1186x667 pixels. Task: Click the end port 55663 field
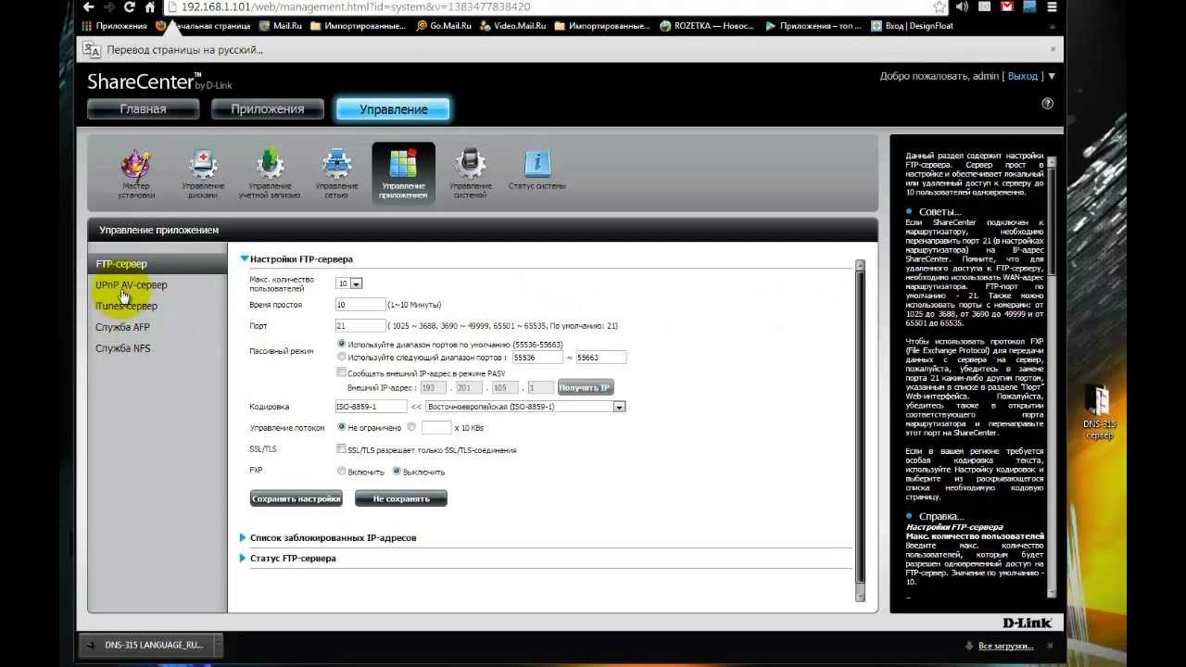click(x=600, y=358)
